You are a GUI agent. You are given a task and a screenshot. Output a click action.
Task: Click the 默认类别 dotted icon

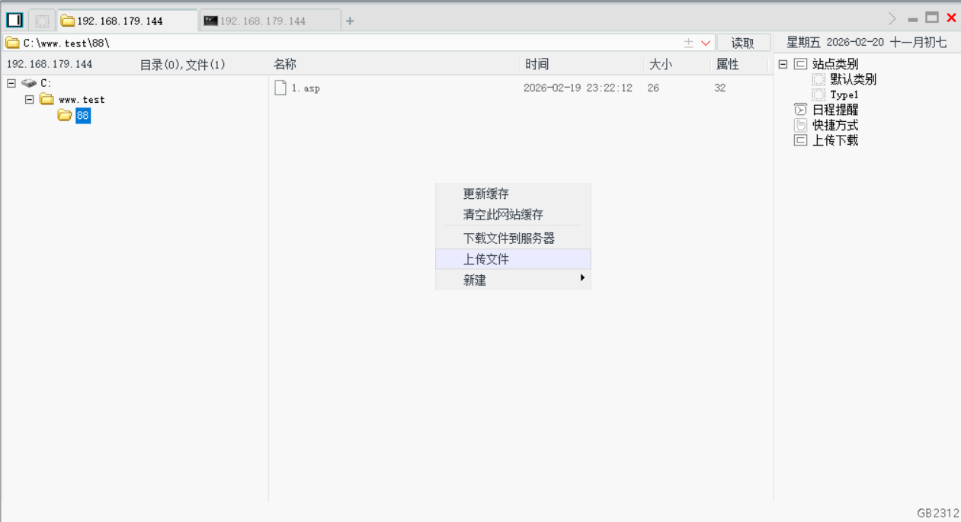(x=818, y=79)
